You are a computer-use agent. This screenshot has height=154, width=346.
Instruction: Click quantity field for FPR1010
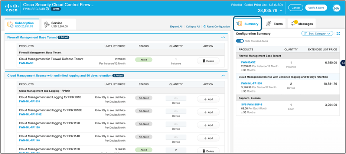pos(176,98)
